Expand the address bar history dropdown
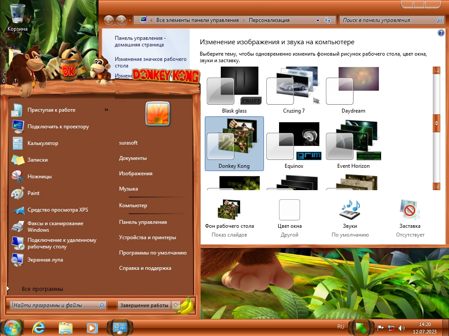The height and width of the screenshot is (336, 449). click(318, 21)
